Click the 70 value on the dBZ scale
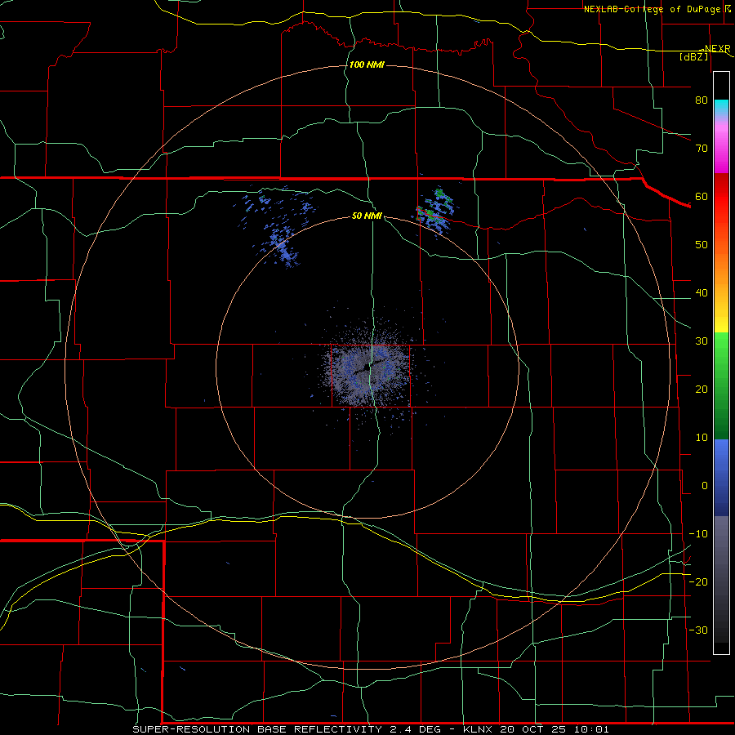The width and height of the screenshot is (735, 735). (702, 148)
